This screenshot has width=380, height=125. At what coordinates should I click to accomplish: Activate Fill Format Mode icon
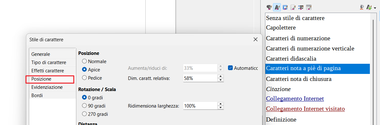[362, 7]
